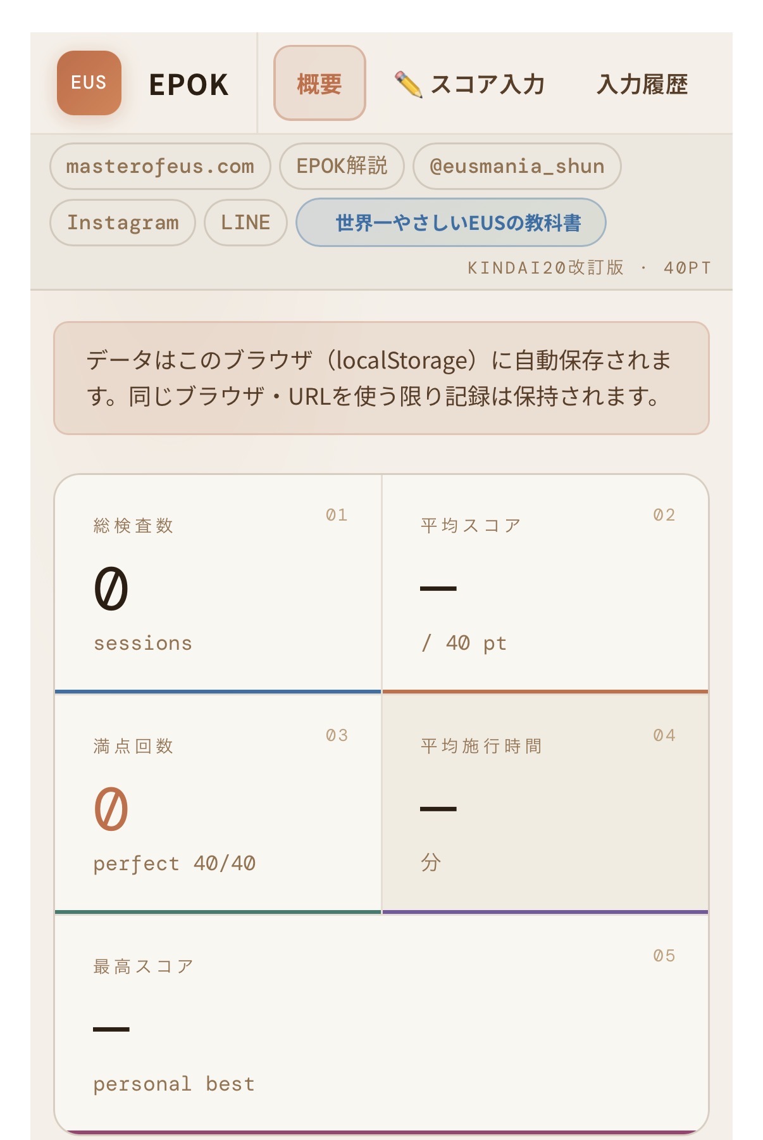Select the 平均スコア stat card

pos(545,583)
